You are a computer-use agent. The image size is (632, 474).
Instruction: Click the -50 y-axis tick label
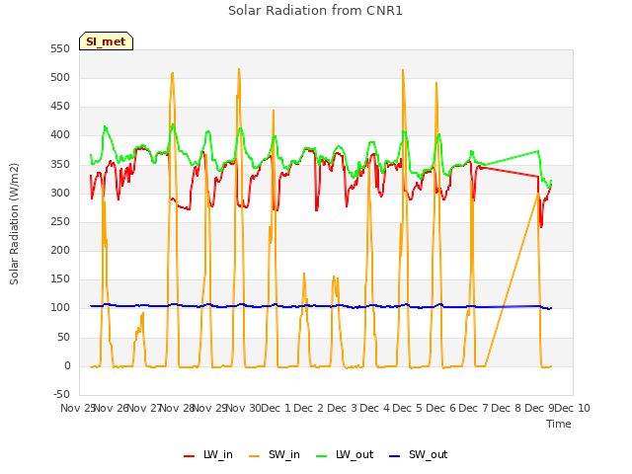[61, 394]
